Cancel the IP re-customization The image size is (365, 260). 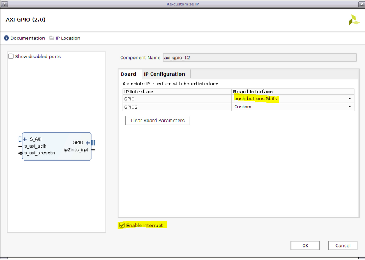pyautogui.click(x=342, y=245)
